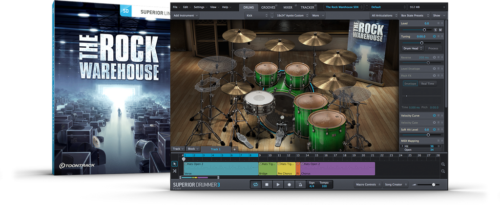Add a new track with plus button

click(234, 149)
